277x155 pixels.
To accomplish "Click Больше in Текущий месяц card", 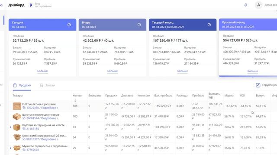I will [x=183, y=71].
